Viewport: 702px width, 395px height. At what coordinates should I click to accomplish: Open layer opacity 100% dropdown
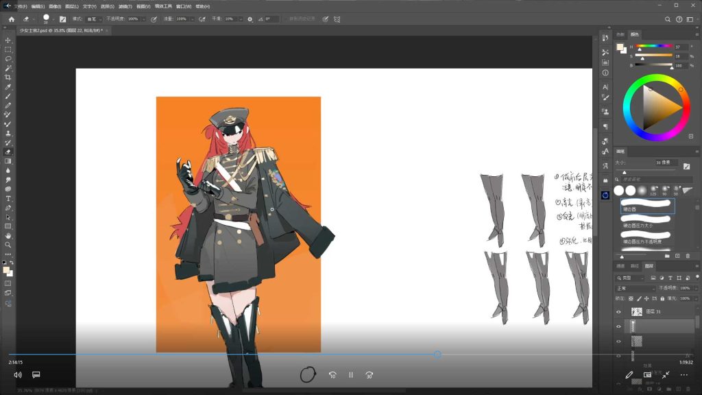[695, 288]
